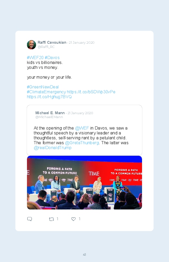Click the retweet count number
The image size is (169, 262).
58,219
